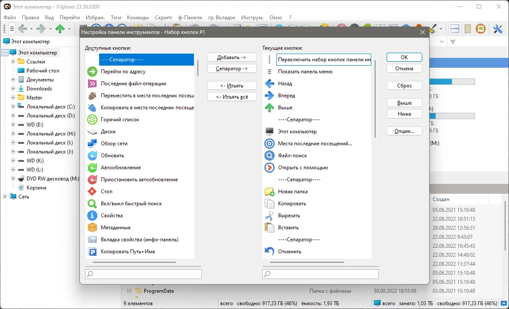Click the 'Опции...' button
Viewport: 509px width, 309px height.
click(x=404, y=131)
